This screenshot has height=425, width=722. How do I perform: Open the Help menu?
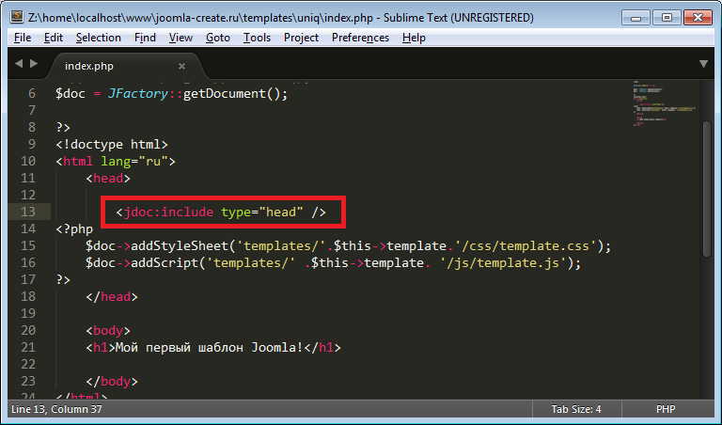point(414,38)
